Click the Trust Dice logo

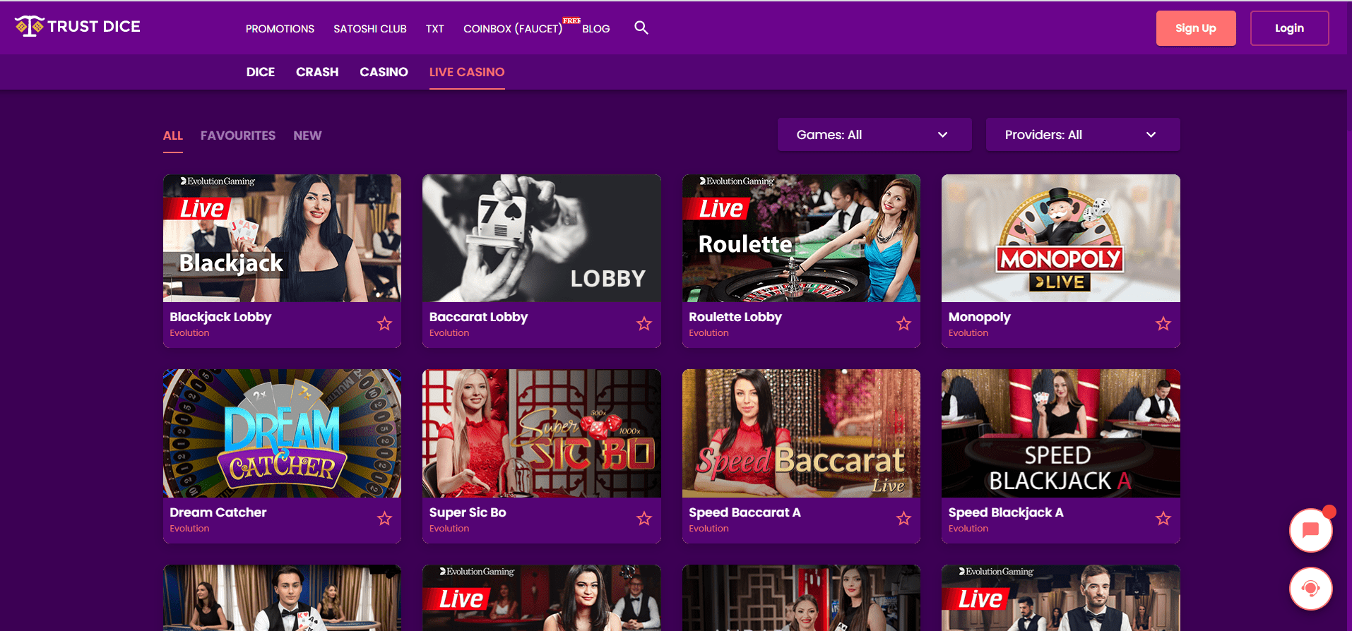(78, 27)
